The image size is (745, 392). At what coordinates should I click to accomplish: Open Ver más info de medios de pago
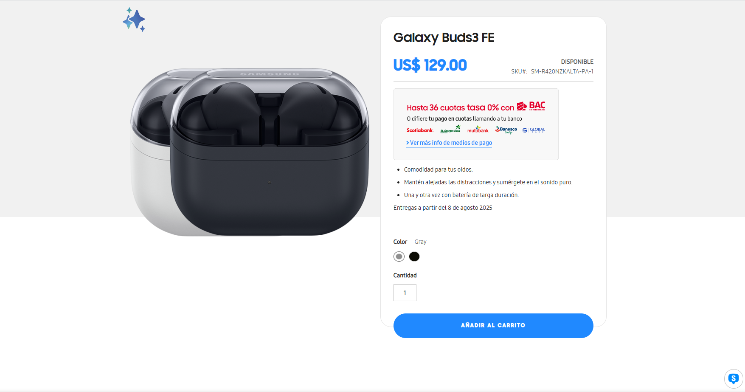pos(449,143)
